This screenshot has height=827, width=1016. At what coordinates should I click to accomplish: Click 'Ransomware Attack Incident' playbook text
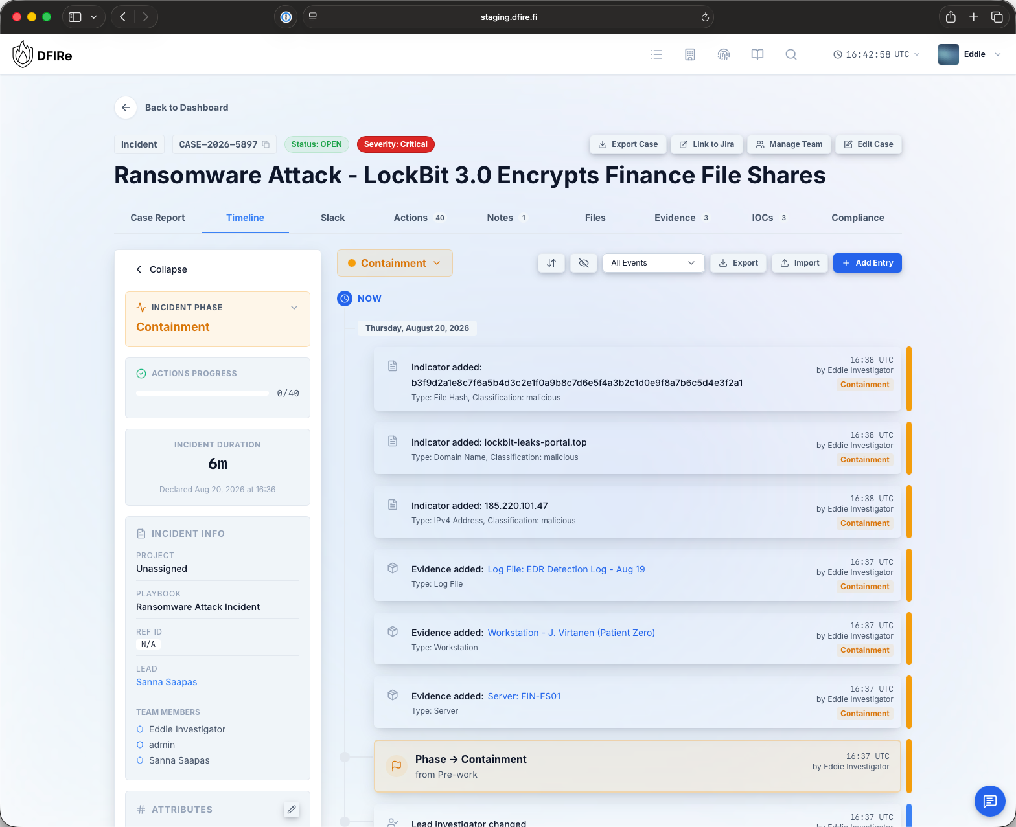coord(198,607)
